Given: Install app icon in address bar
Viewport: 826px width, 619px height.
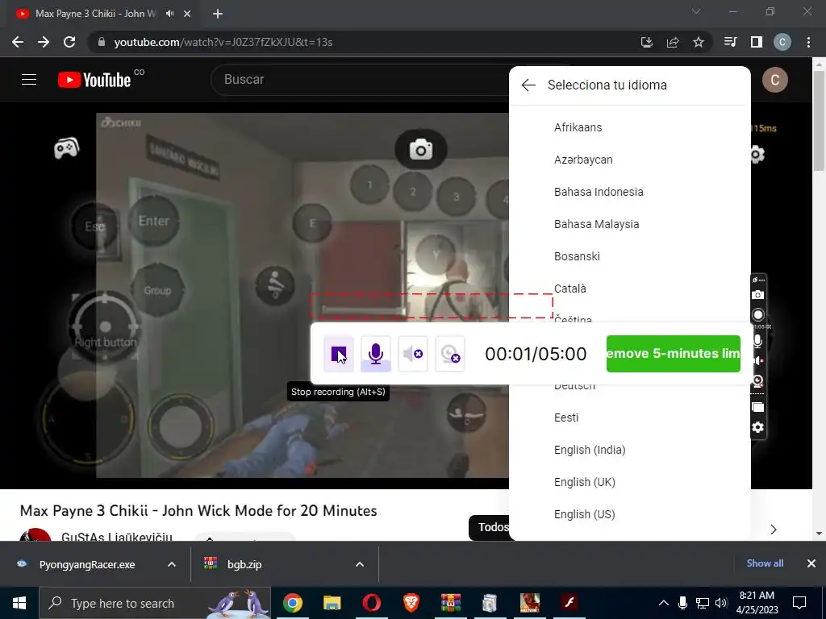Looking at the screenshot, I should pos(647,42).
